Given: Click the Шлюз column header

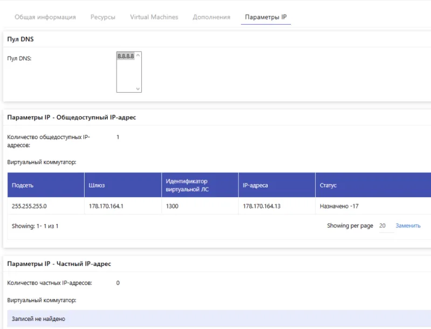Looking at the screenshot, I should [x=97, y=185].
